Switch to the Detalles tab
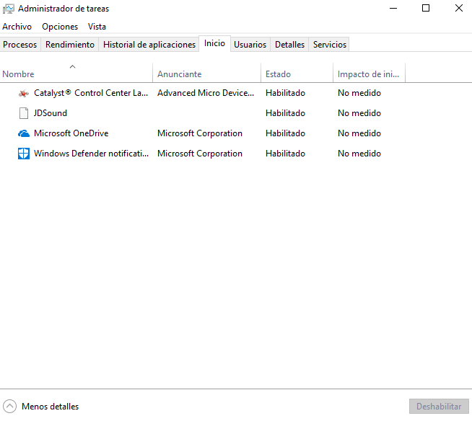The image size is (472, 421). (x=289, y=45)
